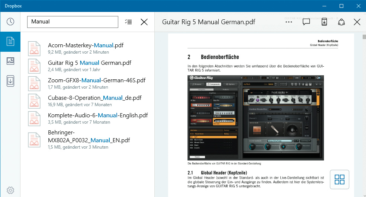Image resolution: width=366 pixels, height=197 pixels.
Task: Open the Photos icon in sidebar
Action: [10, 61]
